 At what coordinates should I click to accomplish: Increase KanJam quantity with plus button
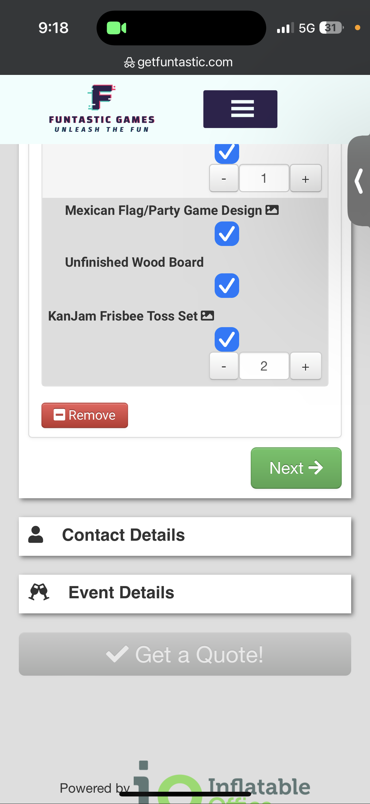305,366
